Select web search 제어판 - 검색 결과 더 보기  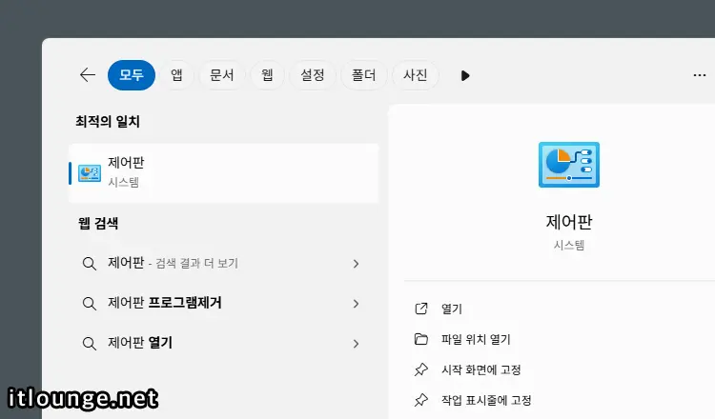click(223, 263)
